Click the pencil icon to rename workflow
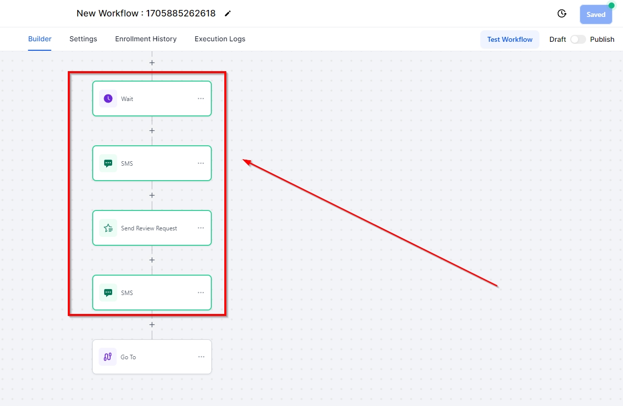 pyautogui.click(x=228, y=13)
